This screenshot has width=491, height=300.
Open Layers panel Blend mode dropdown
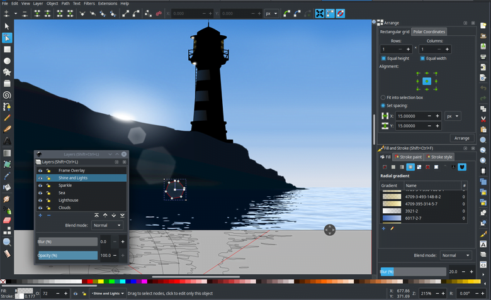[x=108, y=225]
